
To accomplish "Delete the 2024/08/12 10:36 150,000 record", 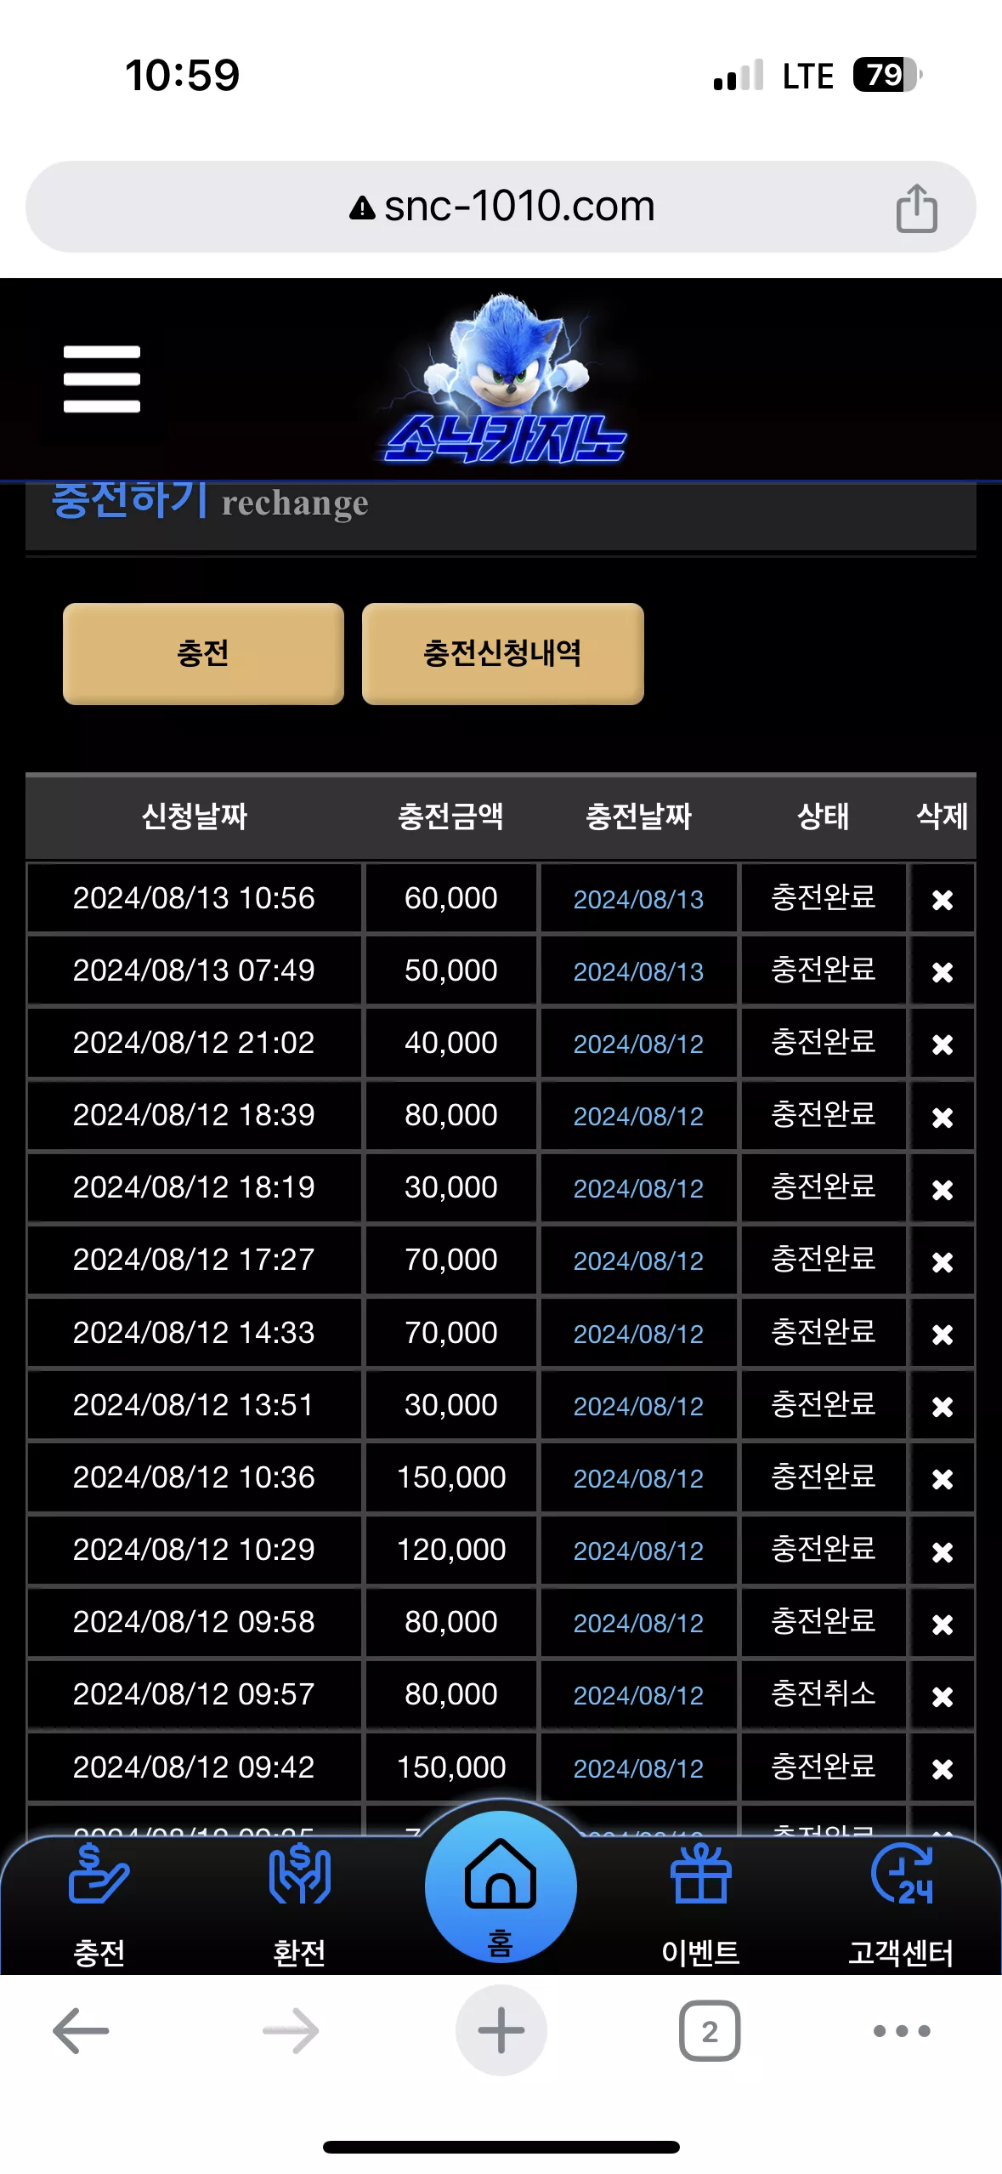I will coord(942,1480).
